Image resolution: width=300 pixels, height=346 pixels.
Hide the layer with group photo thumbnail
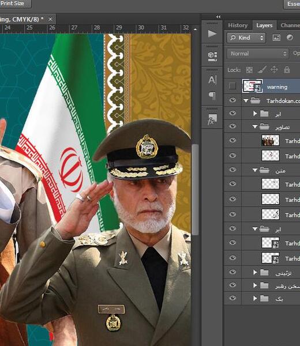(232, 140)
